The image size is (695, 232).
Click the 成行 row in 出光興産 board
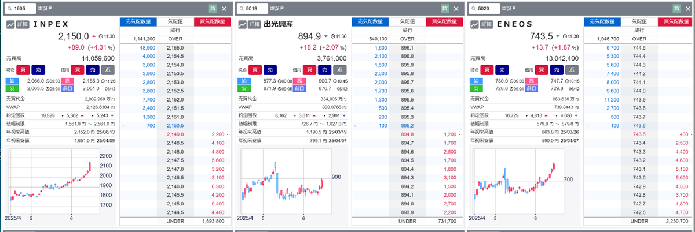(x=407, y=30)
